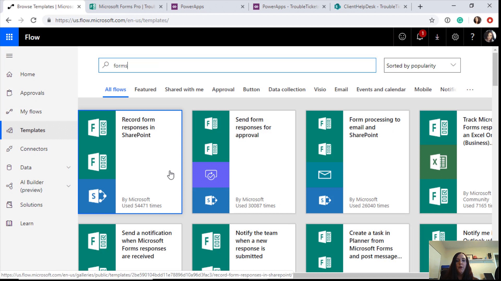Click the AI Builder icon in sidebar

pyautogui.click(x=9, y=186)
